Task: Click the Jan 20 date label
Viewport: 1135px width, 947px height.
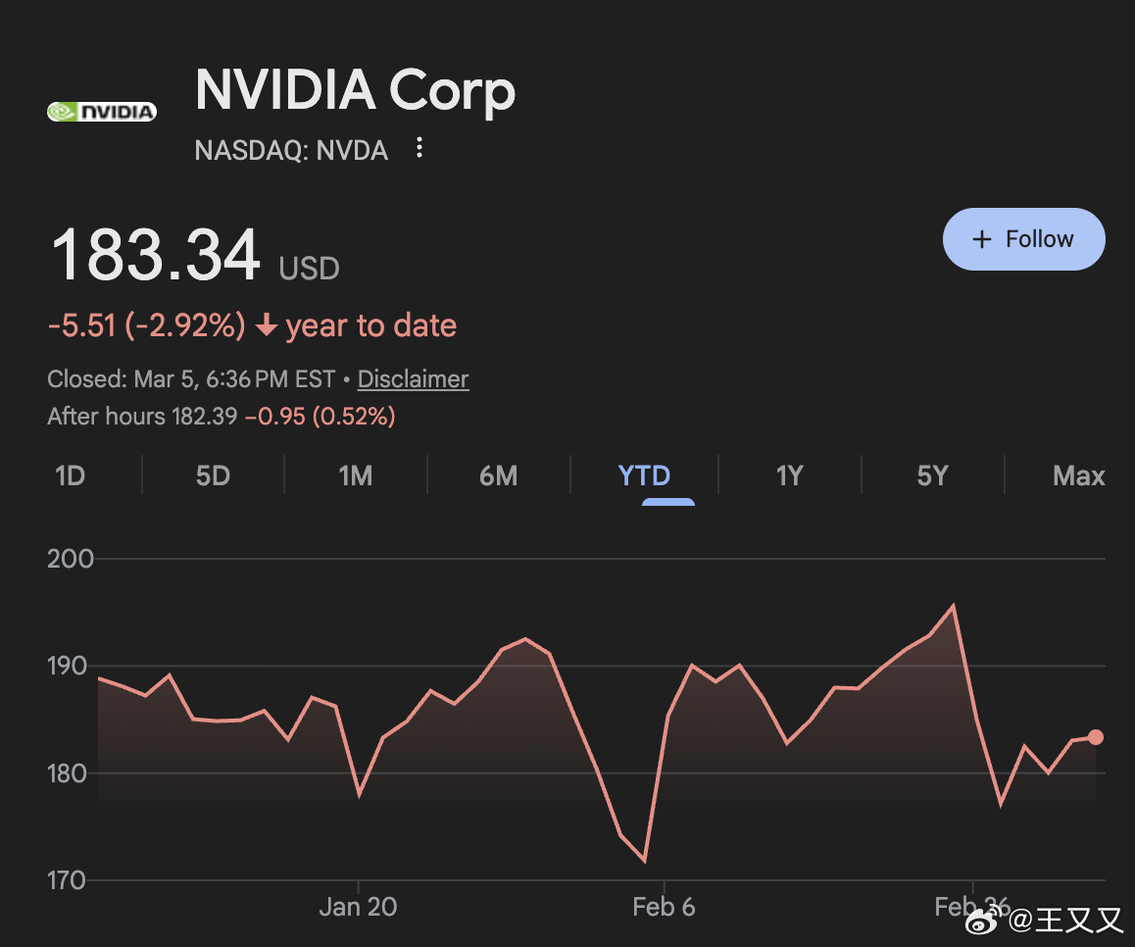Action: point(358,907)
